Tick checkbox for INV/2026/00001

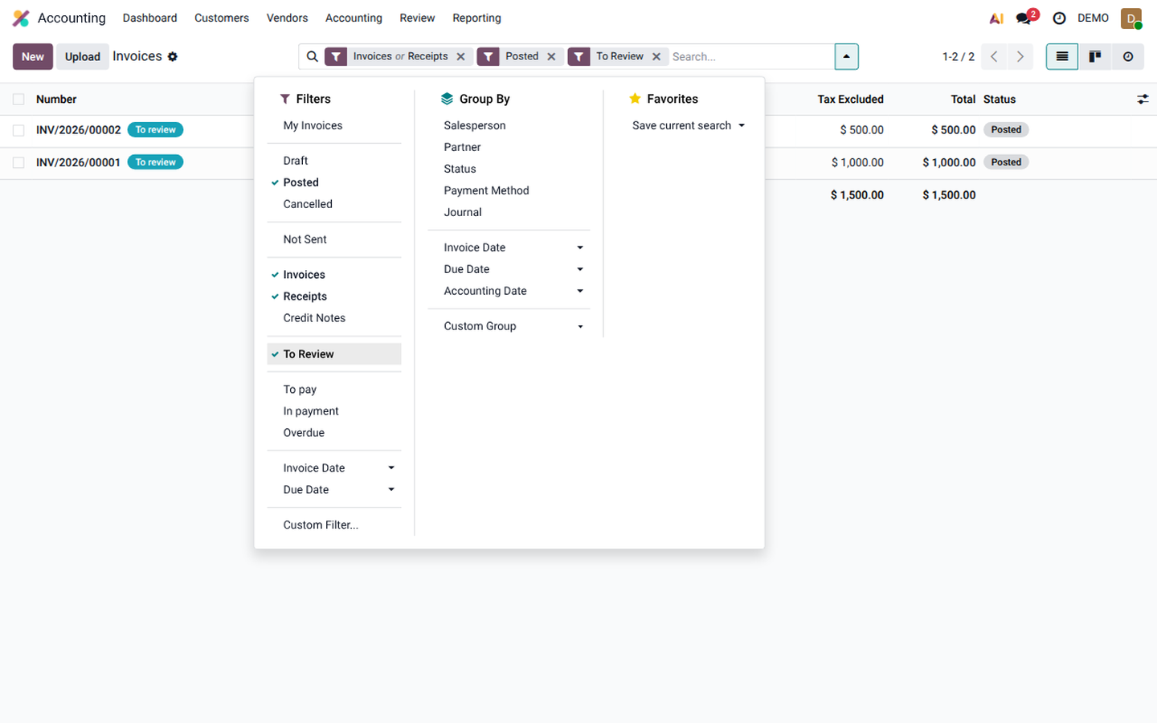pyautogui.click(x=18, y=162)
